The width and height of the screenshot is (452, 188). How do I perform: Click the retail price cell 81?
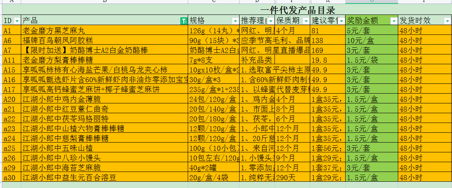click(x=328, y=31)
